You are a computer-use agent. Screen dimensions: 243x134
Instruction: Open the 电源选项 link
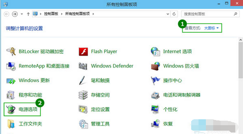(28, 109)
